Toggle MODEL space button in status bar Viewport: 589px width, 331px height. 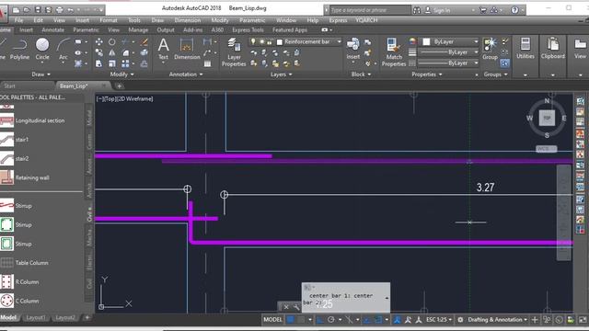[x=272, y=320]
